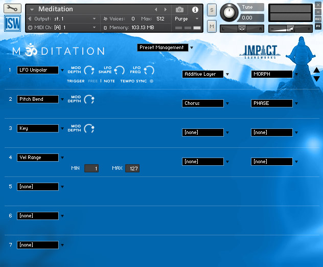Click the Memory icon
Screen dimensions: 323x267
pyautogui.click(x=105, y=28)
